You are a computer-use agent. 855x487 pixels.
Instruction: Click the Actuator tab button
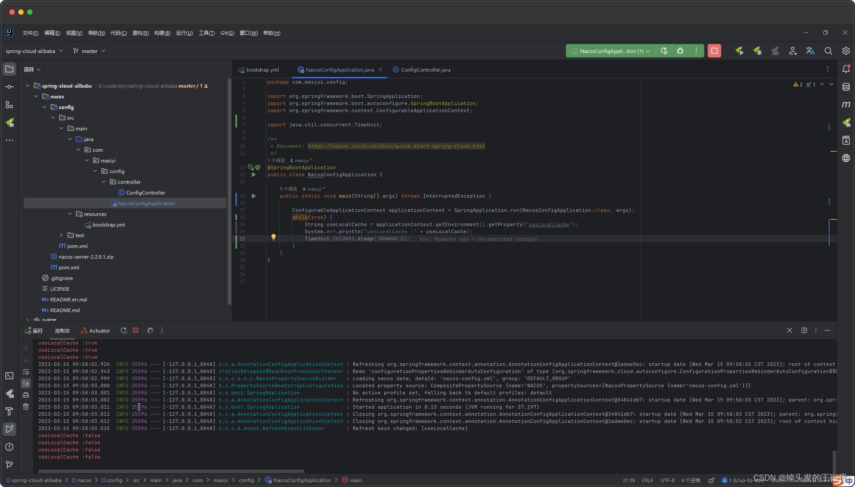tap(95, 331)
